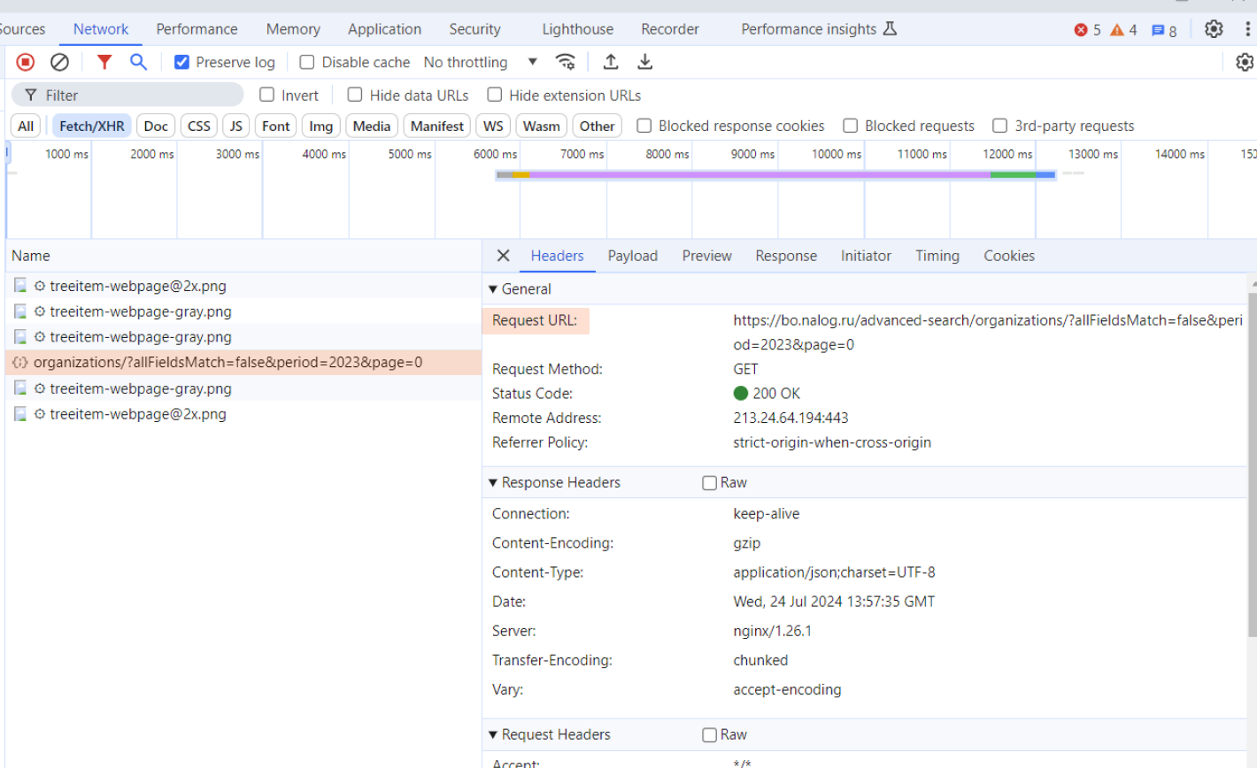Clear the network log
The width and height of the screenshot is (1257, 768).
[59, 62]
